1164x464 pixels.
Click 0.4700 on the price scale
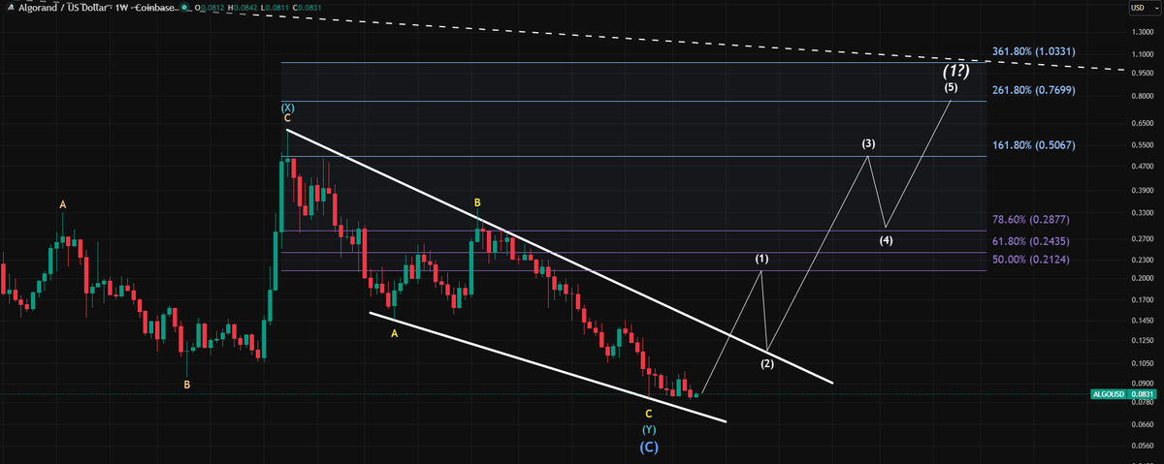[x=1143, y=167]
